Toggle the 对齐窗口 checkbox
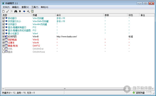The image size is (156, 96). [3, 24]
